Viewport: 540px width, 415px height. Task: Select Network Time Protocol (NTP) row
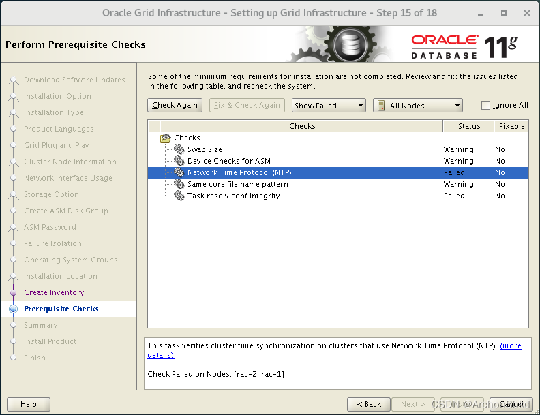(338, 172)
